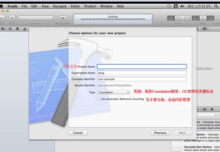
Task: Open Spotlight search magnifier icon
Action: [x=216, y=6]
